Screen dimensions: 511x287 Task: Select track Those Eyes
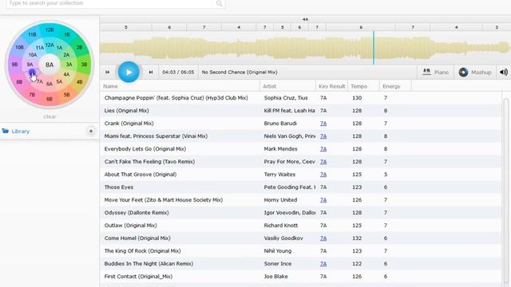pyautogui.click(x=300, y=187)
